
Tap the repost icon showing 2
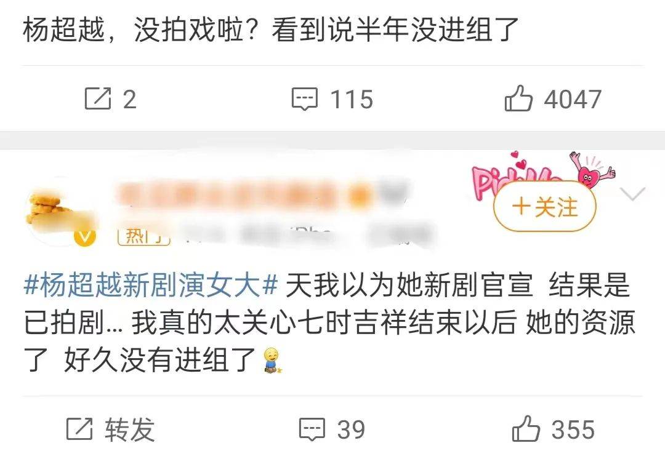98,98
